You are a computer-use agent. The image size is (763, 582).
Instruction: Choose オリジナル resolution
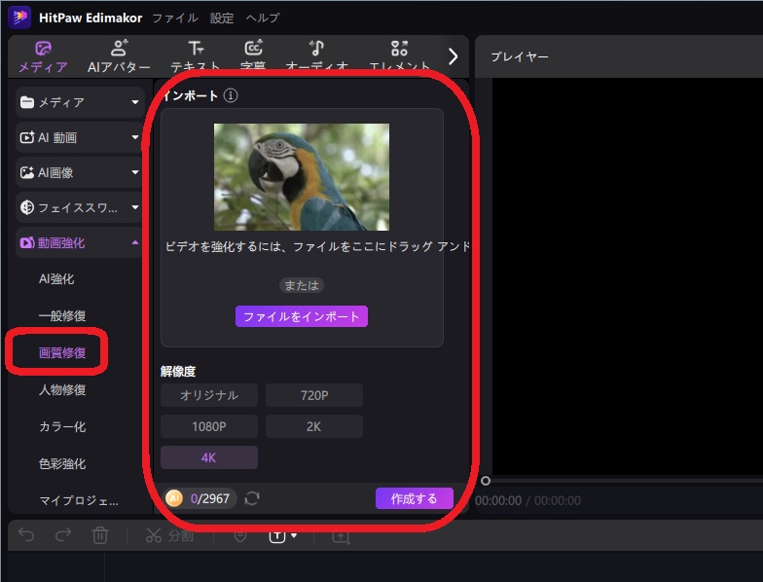click(x=209, y=395)
